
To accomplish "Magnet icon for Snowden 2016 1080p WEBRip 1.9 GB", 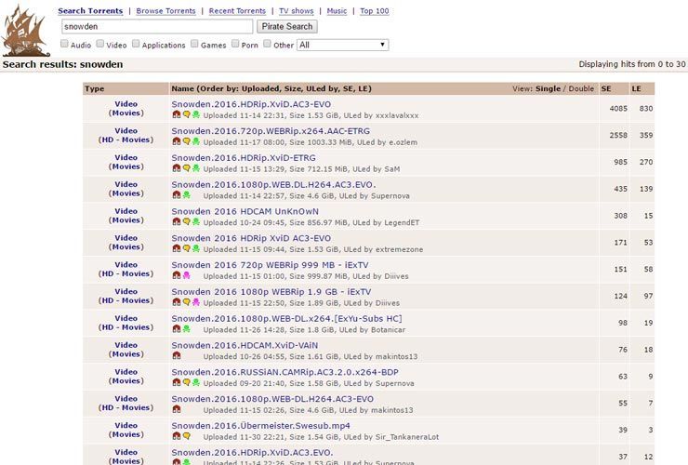I will (177, 302).
